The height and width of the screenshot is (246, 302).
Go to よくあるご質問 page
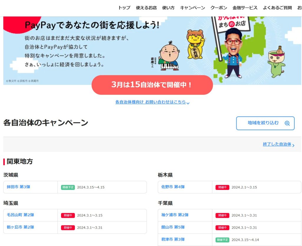click(x=277, y=8)
